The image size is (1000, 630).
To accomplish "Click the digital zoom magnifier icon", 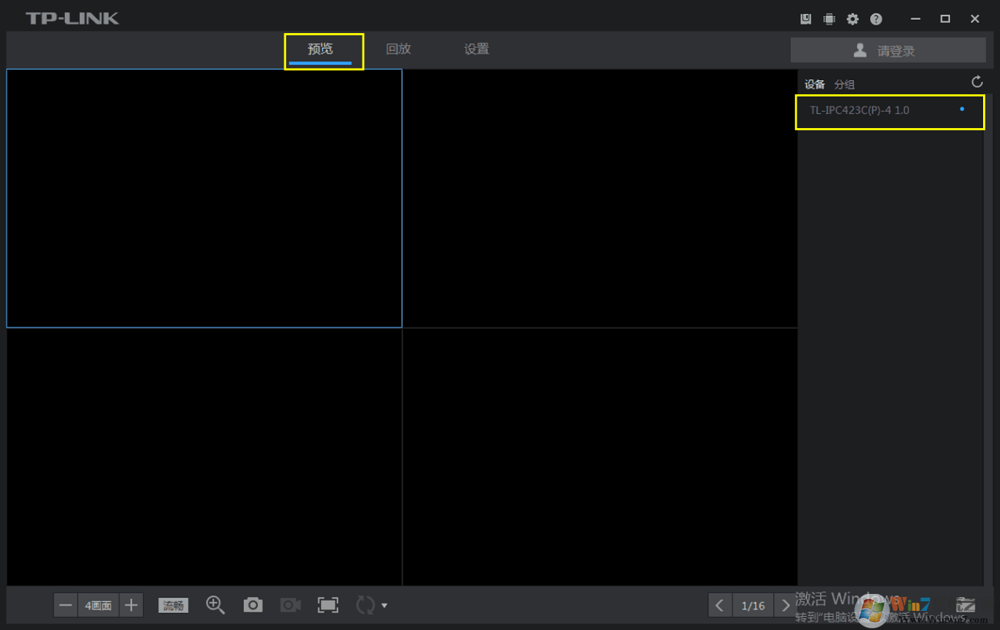I will pos(215,605).
